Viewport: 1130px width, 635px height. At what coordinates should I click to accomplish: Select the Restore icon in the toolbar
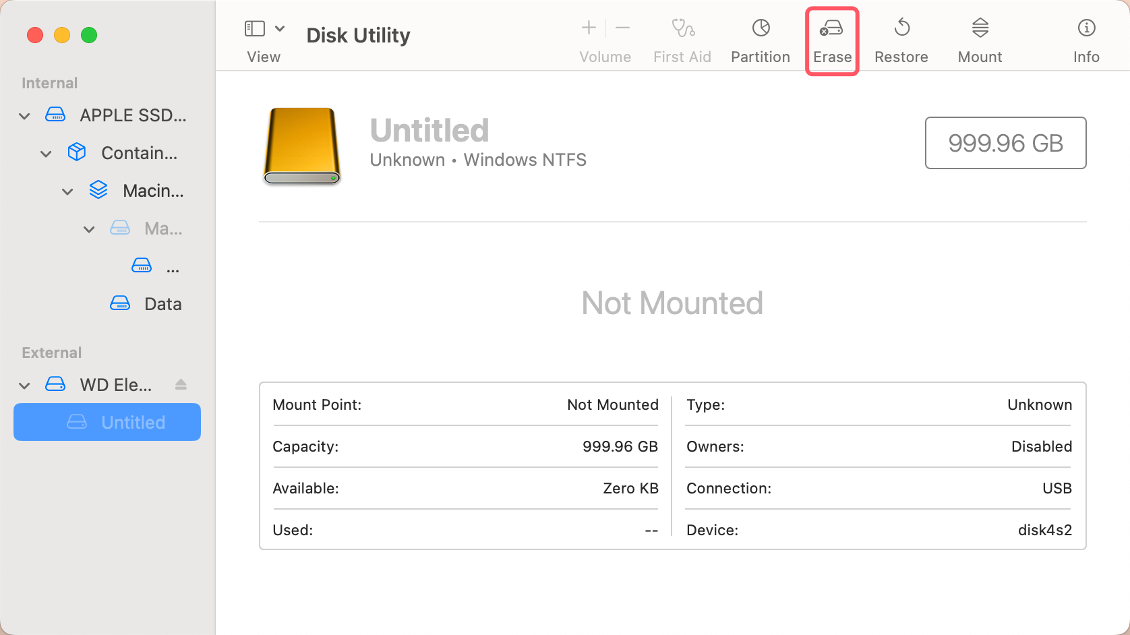(901, 39)
